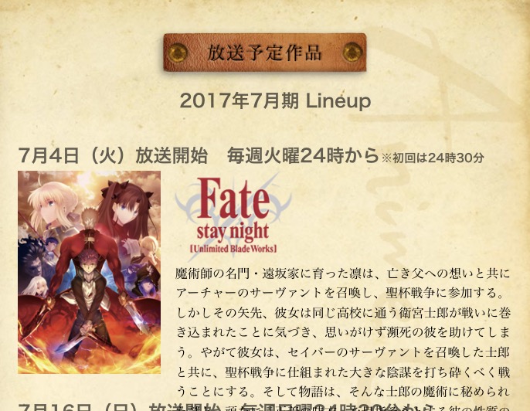This screenshot has height=411, width=530.
Task: Click the synopsis paragraph starting 魔術師の名門
Action: pyautogui.click(x=342, y=332)
